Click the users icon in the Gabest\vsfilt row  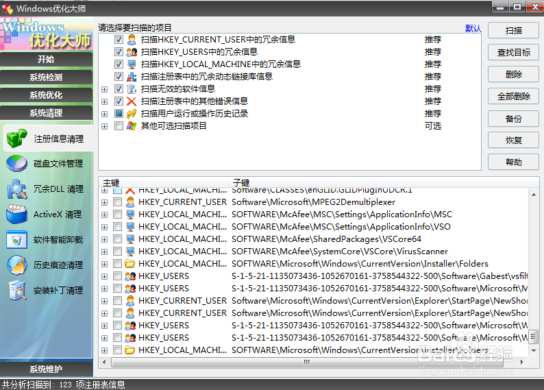pos(130,276)
